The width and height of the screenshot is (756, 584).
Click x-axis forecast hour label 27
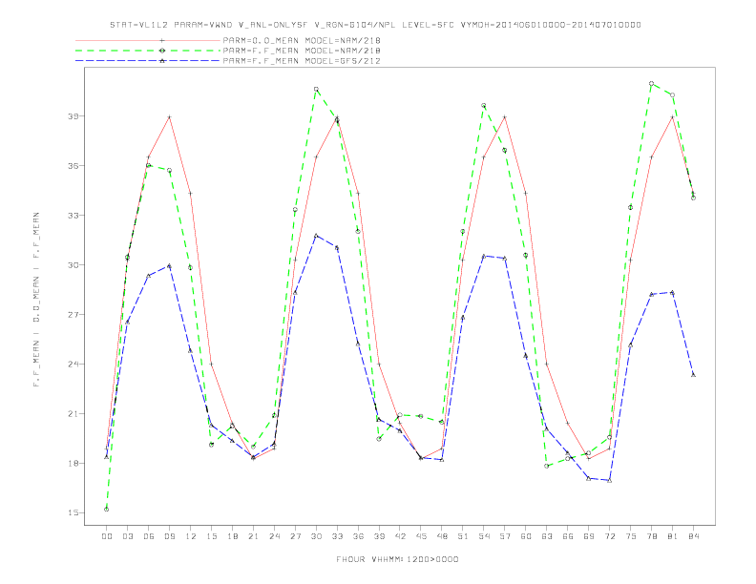tap(295, 536)
